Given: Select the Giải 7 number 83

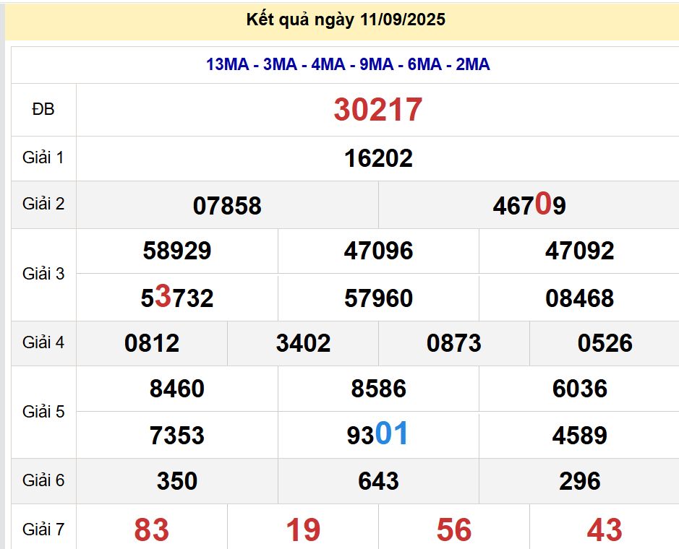Looking at the screenshot, I should 152,530.
